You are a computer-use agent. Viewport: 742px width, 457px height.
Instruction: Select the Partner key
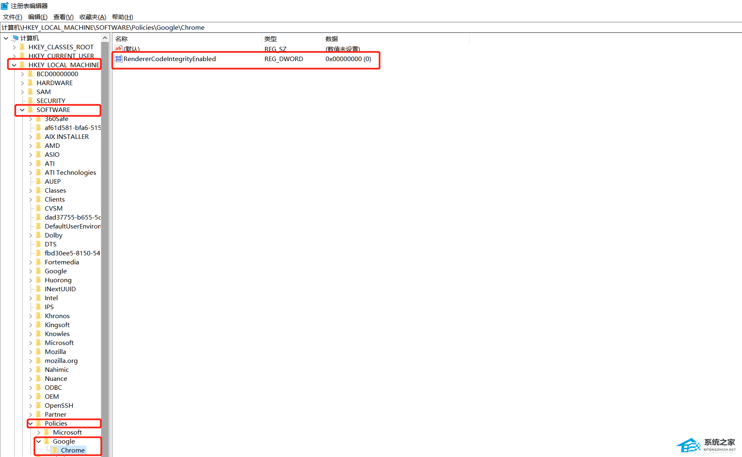click(55, 414)
